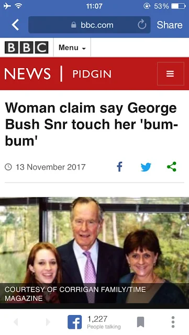Tap the bottom Facebook logo button
This screenshot has width=189, height=335.
tap(75, 322)
